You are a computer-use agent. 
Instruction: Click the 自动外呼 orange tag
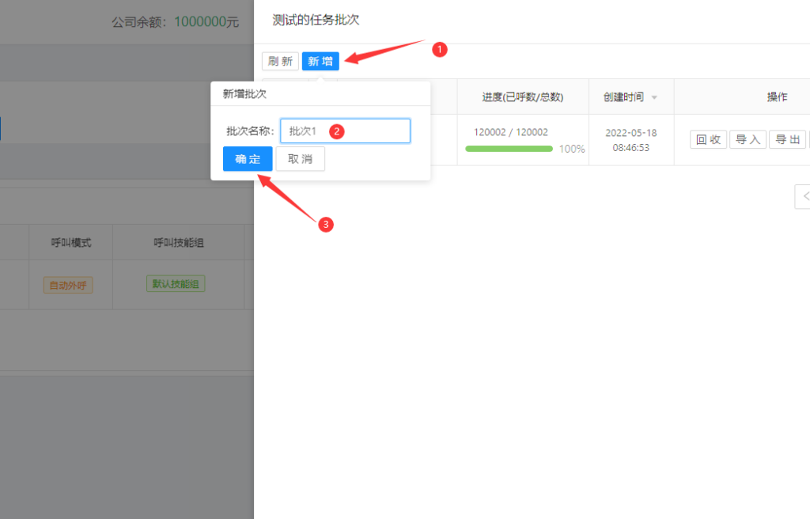[x=68, y=285]
